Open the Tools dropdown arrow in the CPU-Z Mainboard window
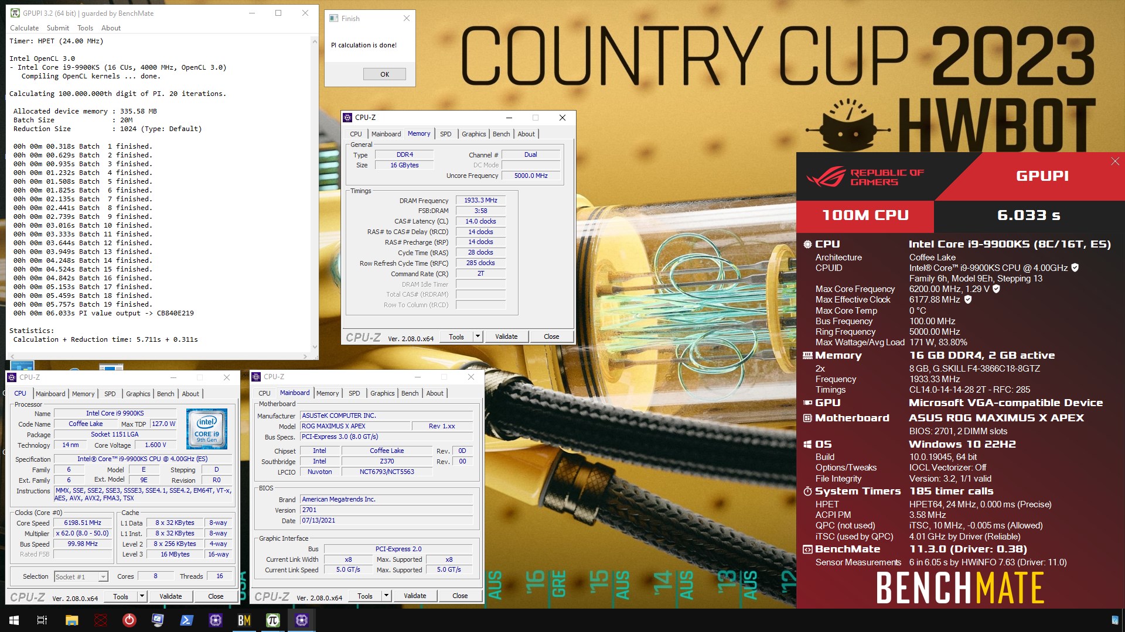1125x632 pixels. click(386, 596)
